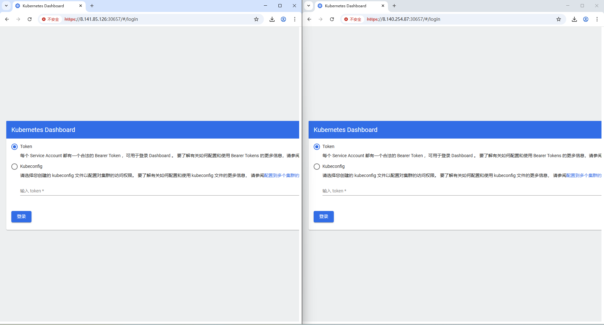
Task: Click Kubernetes Dashboard header title in left window
Action: pyautogui.click(x=43, y=130)
